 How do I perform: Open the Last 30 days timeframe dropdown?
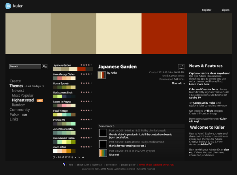(x=35, y=86)
